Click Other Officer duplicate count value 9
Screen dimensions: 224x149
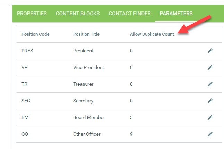(x=131, y=134)
